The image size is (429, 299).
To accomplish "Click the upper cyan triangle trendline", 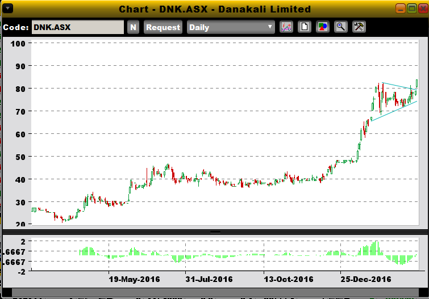I will (399, 86).
